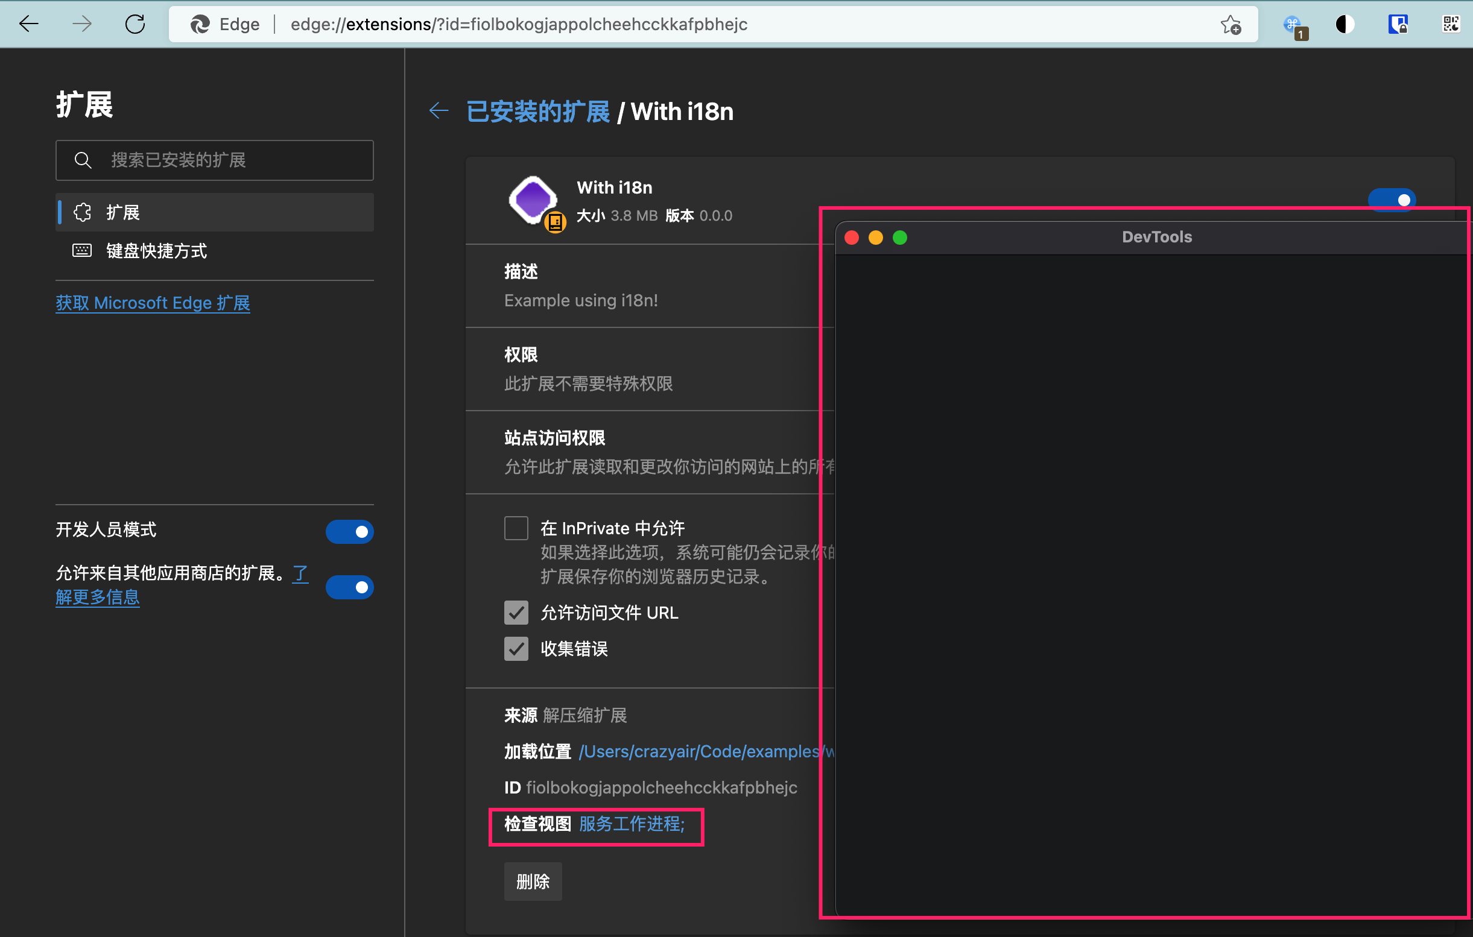Click the 删除 button

coord(533,882)
